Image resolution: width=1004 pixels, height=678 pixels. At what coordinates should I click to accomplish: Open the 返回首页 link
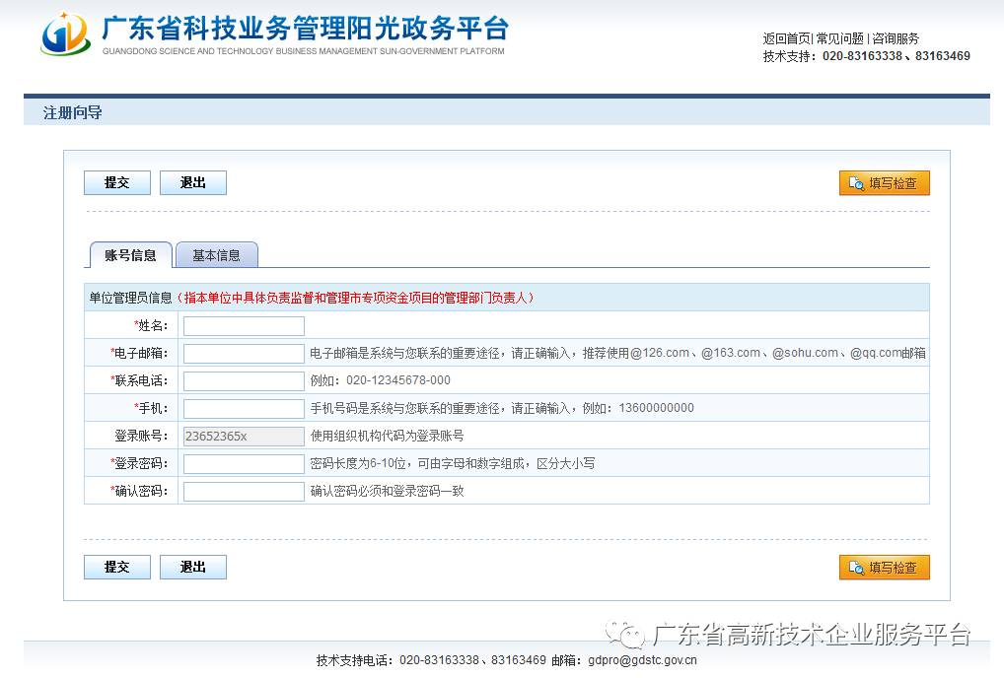click(x=786, y=38)
